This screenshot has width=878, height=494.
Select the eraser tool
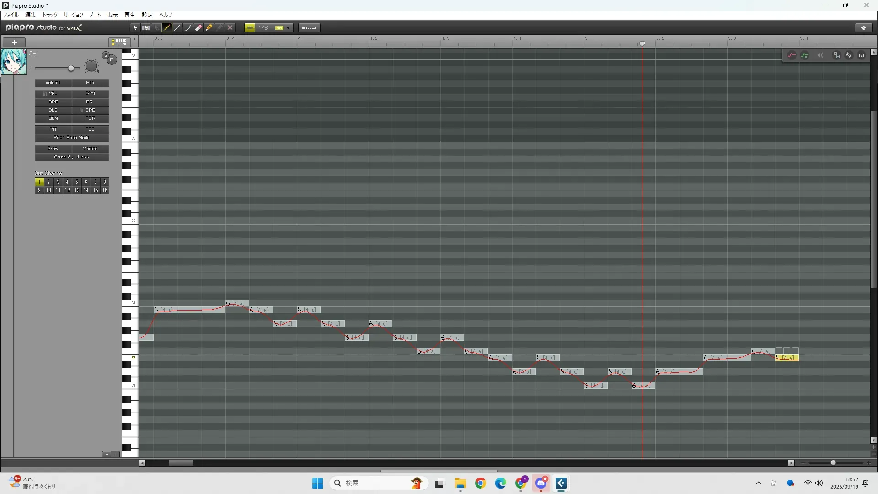tap(198, 28)
